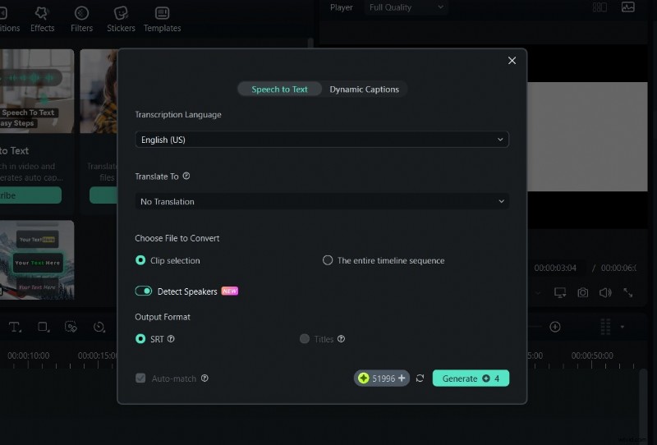This screenshot has width=657, height=445.
Task: Click the fullscreen expand arrows icon
Action: [628, 292]
